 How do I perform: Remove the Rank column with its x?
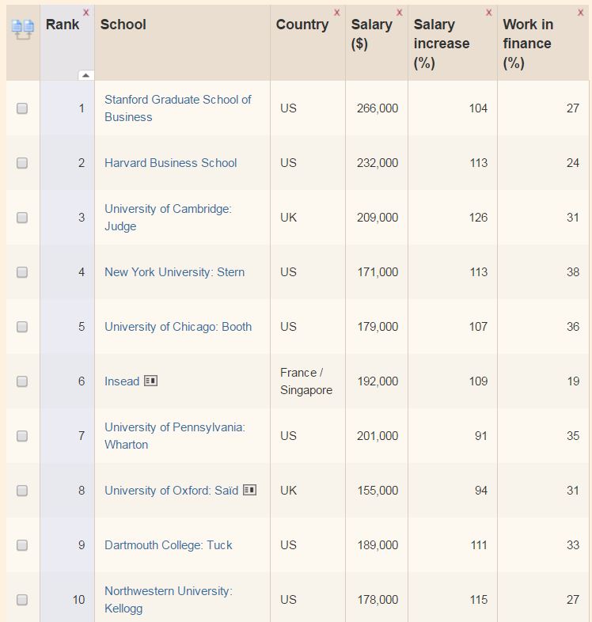point(85,13)
